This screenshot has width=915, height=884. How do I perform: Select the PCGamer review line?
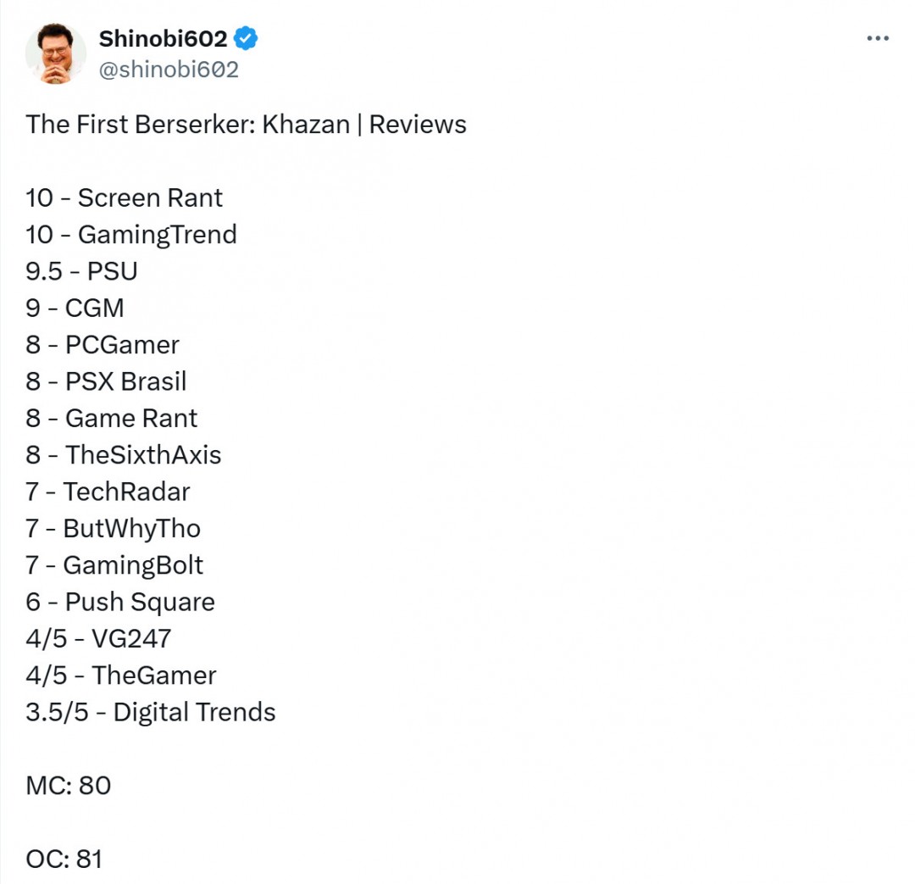(x=103, y=345)
